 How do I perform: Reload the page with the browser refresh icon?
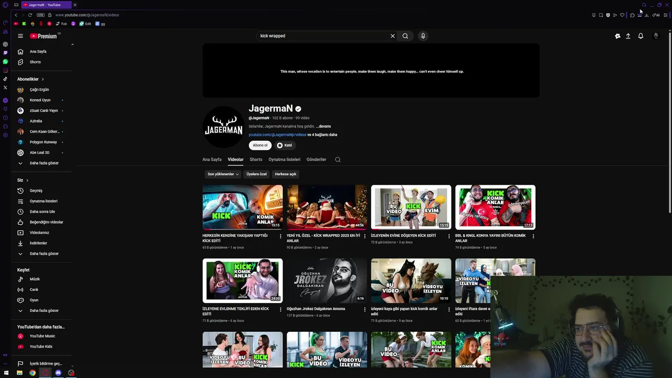pos(30,15)
